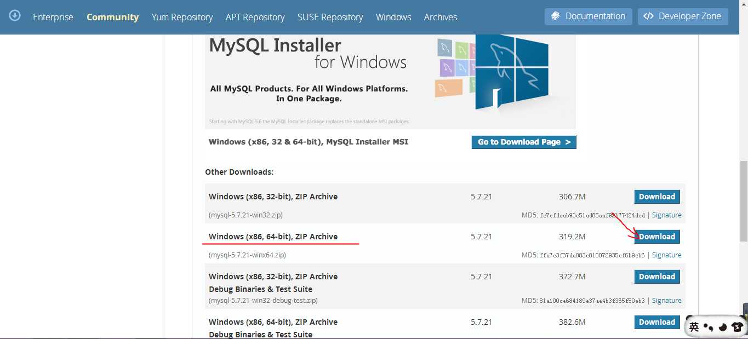Click the '(mysql-5.7.21-winx64.zip)' filename
Screen dimensions: 748x339
247,255
